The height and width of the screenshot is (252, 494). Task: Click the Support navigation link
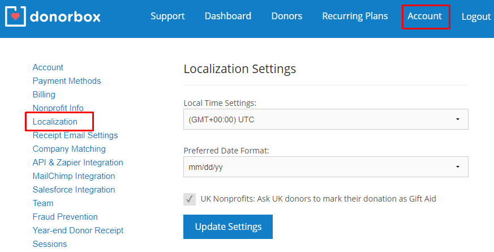pyautogui.click(x=167, y=16)
